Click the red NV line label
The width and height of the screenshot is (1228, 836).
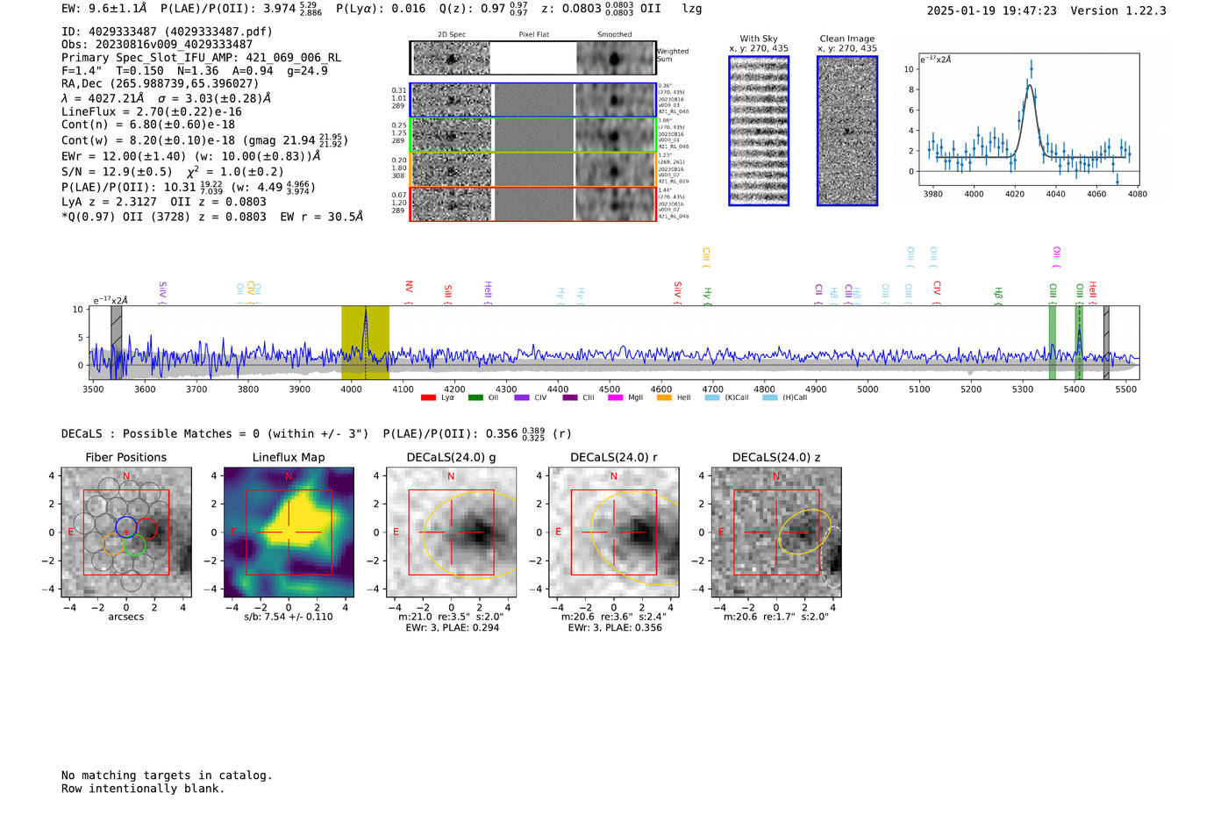(x=409, y=290)
